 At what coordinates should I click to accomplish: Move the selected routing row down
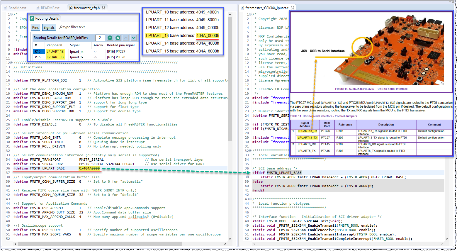[x=133, y=38]
